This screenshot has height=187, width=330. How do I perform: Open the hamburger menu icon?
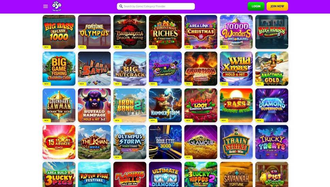tap(46, 6)
